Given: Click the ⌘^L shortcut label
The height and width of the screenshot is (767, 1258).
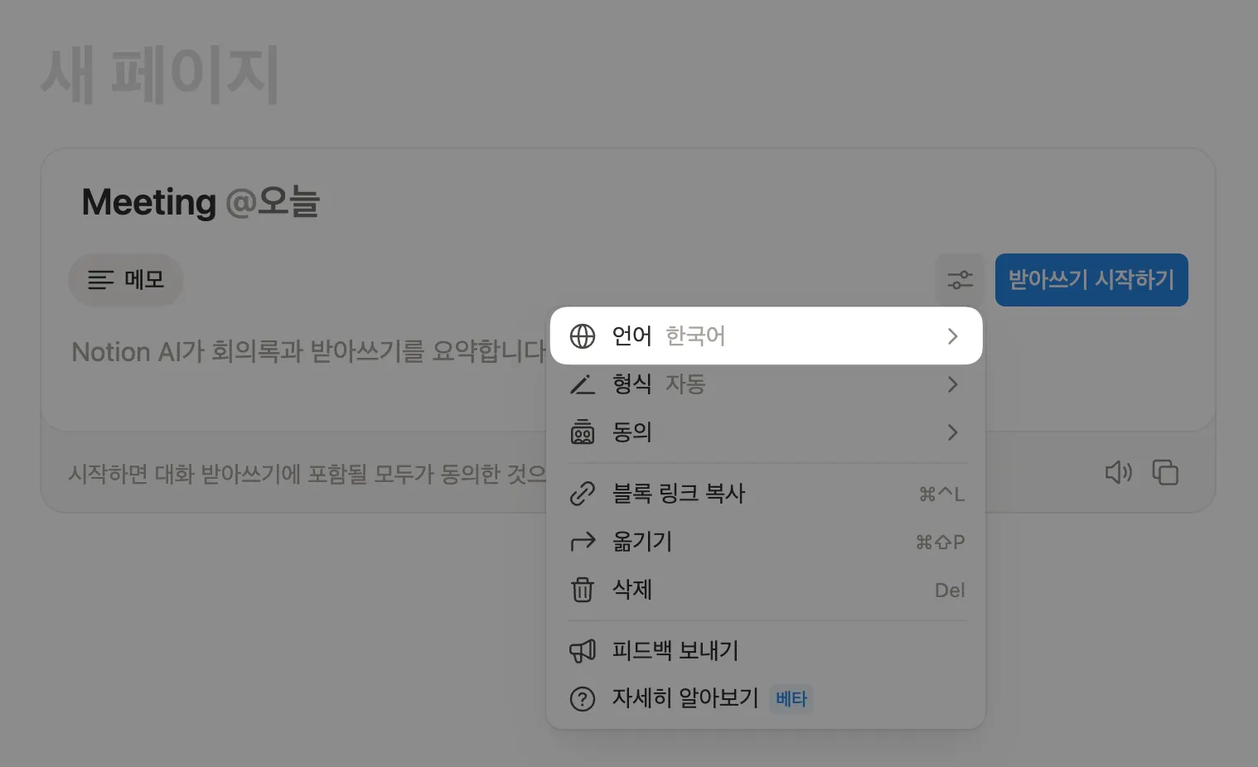Looking at the screenshot, I should coord(941,494).
